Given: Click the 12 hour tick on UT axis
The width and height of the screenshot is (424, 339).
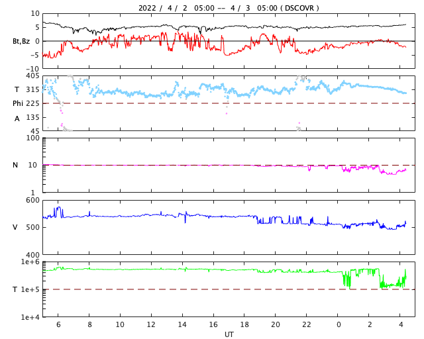Looking at the screenshot, I should click(151, 324).
